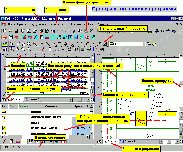Select Схема 1 tab in right pane
Viewport: 183px width, 152px height.
pos(111,142)
